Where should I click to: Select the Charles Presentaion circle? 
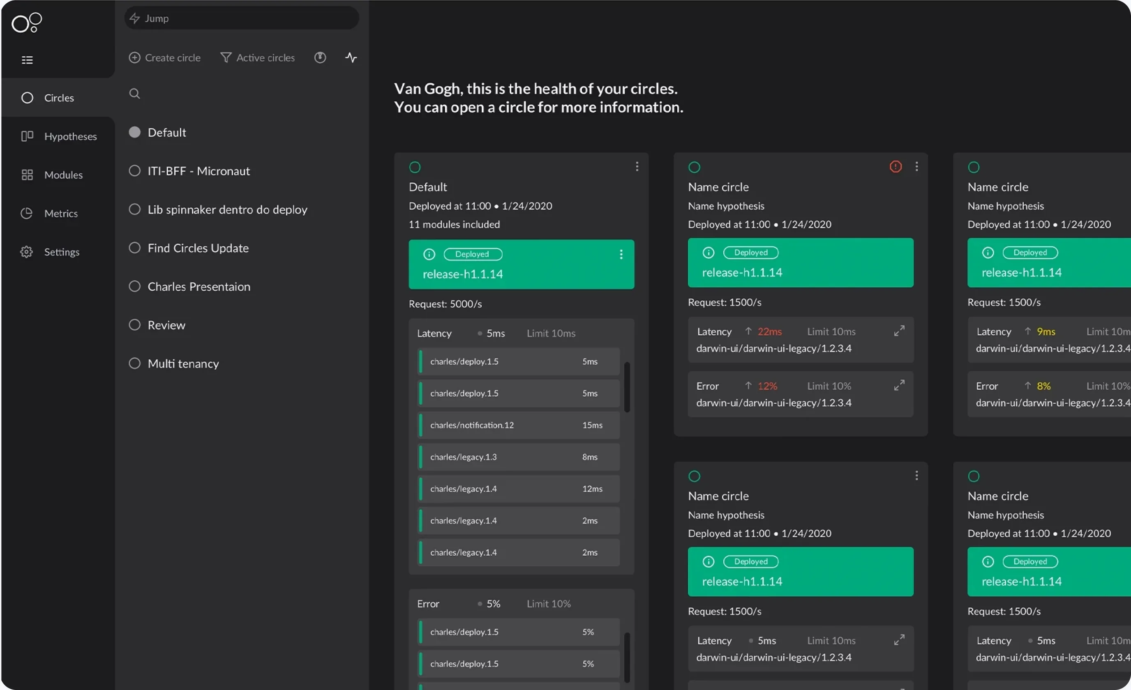point(134,286)
